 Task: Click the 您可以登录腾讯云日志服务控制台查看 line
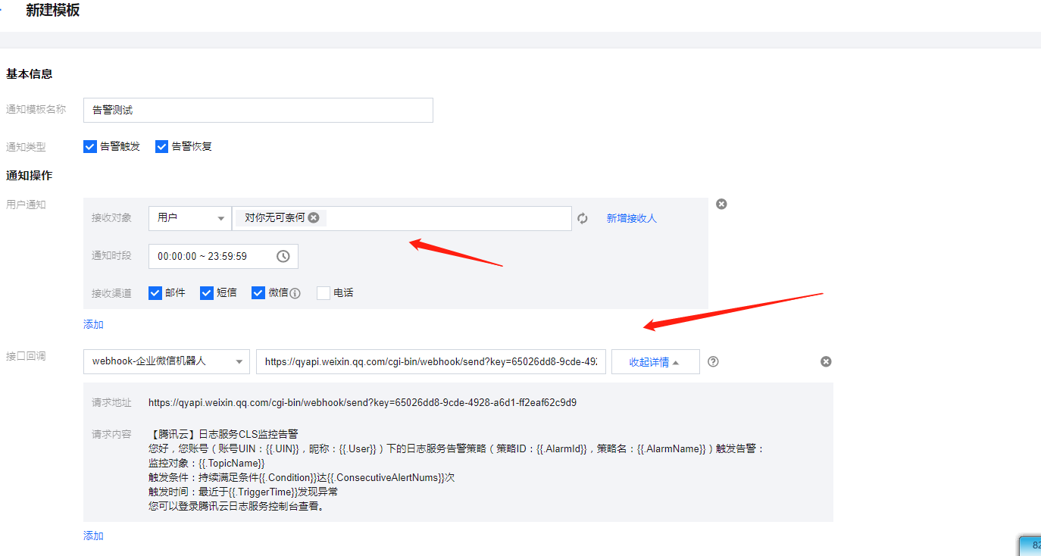coord(236,506)
